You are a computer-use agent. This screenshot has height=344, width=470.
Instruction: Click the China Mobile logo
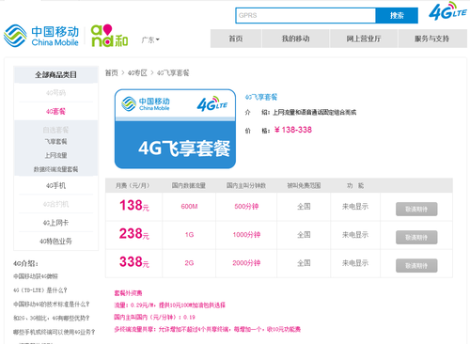point(41,36)
